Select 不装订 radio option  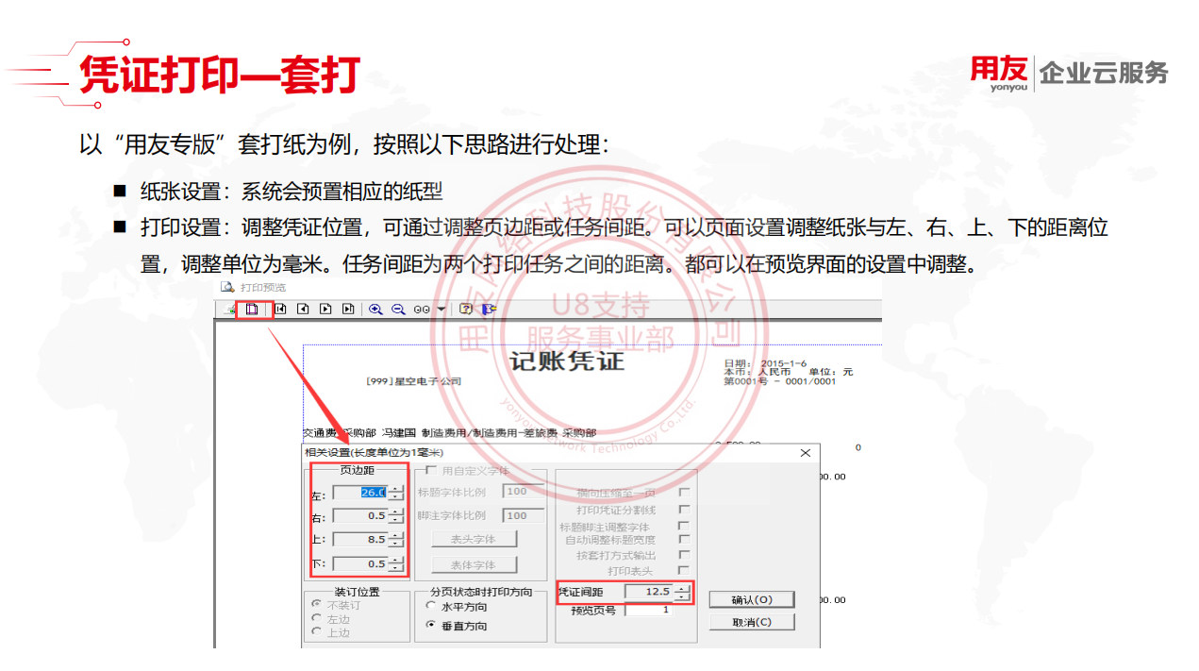(316, 605)
